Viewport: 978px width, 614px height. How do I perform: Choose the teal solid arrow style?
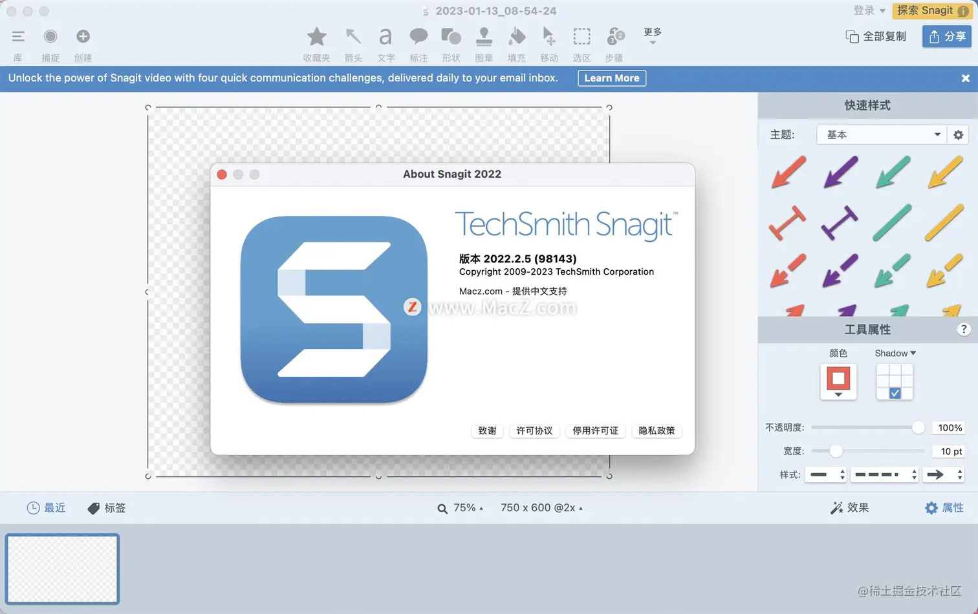click(893, 172)
